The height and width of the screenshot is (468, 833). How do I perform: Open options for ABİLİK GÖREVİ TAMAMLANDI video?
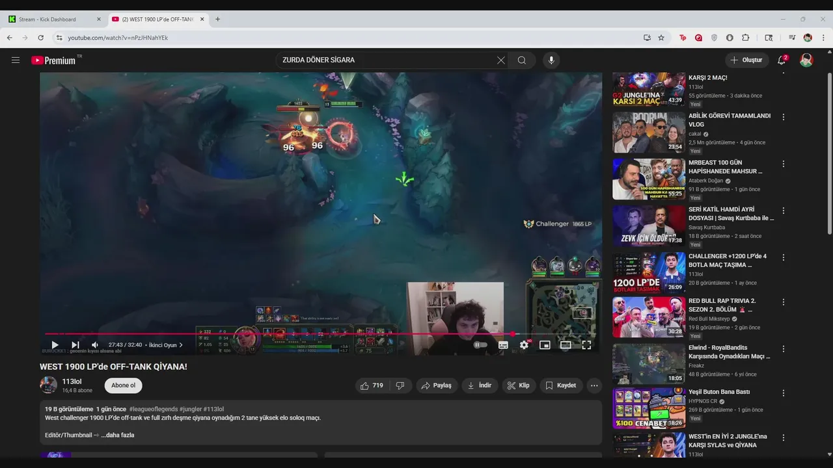pyautogui.click(x=784, y=117)
